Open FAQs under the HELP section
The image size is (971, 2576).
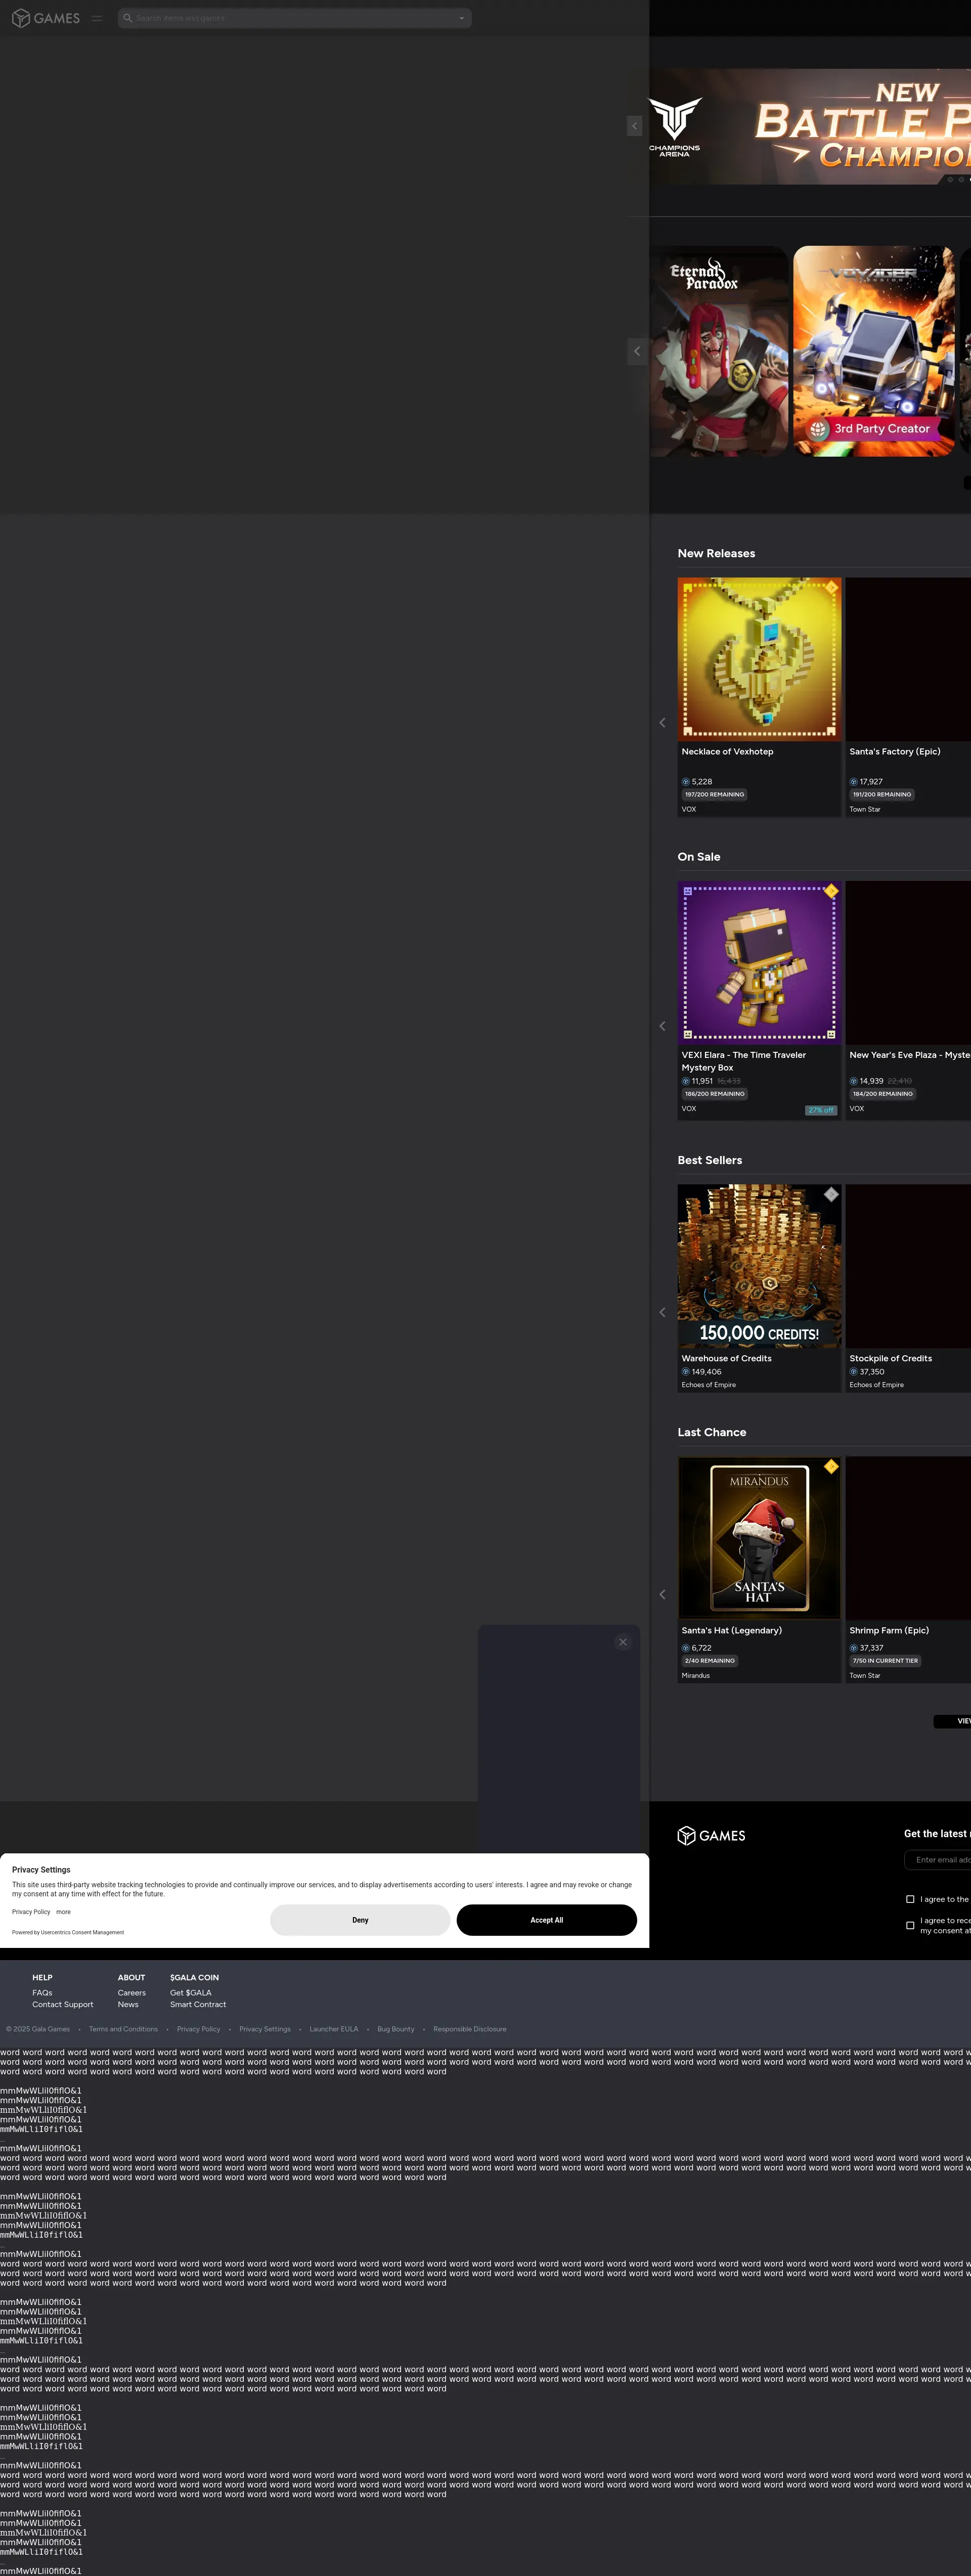pyautogui.click(x=42, y=1993)
